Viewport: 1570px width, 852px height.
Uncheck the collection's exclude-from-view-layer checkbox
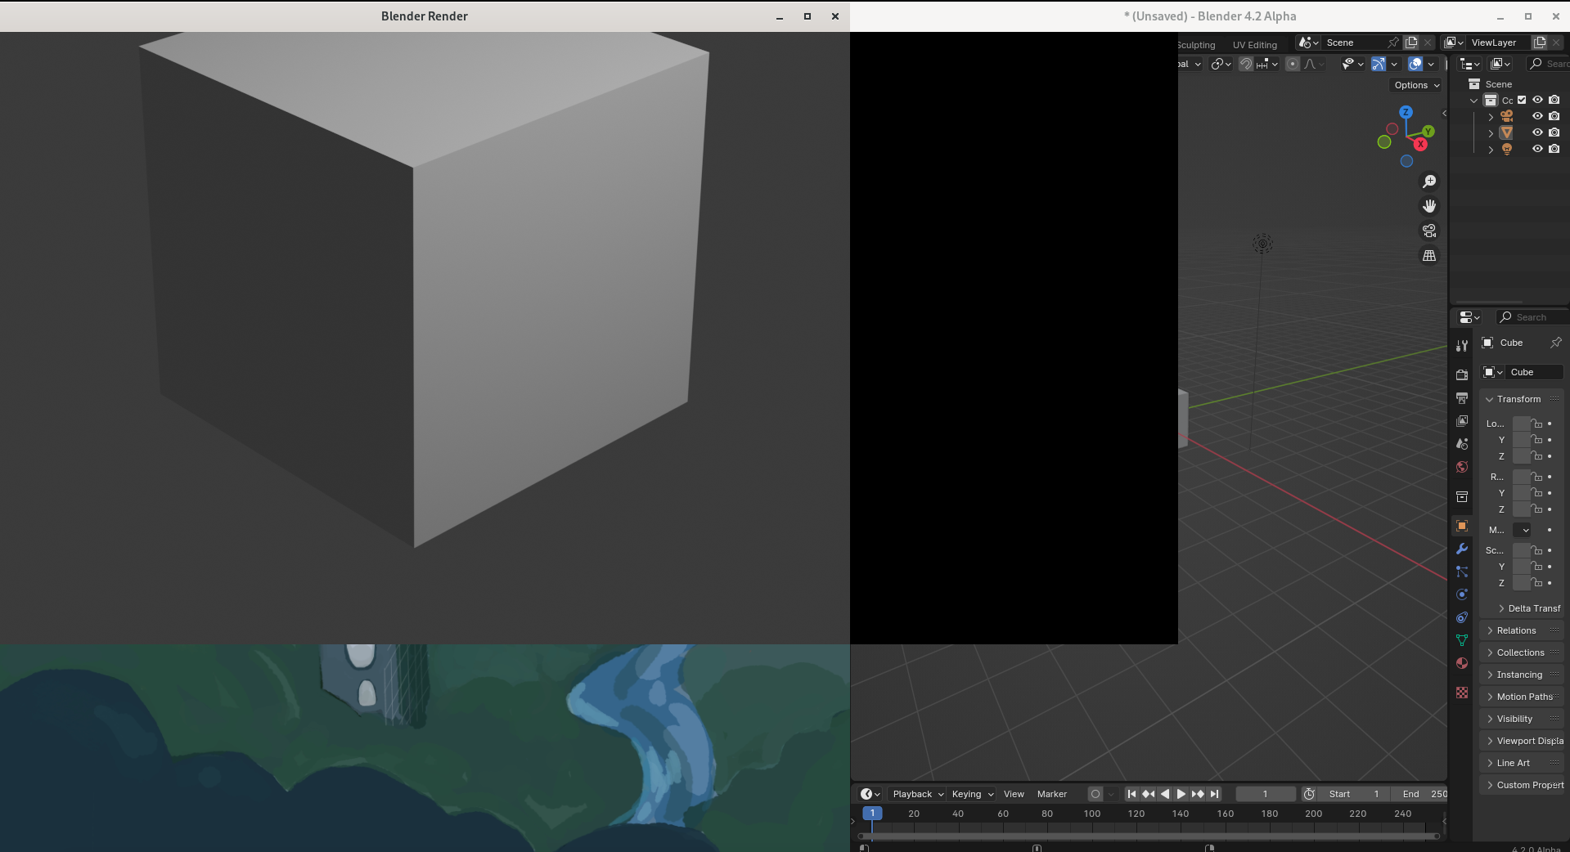point(1522,100)
